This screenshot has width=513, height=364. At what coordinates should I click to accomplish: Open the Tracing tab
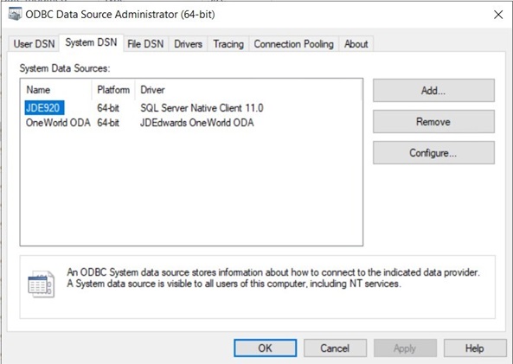(x=228, y=44)
